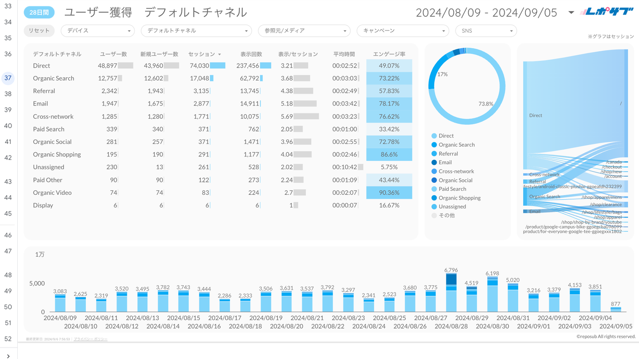Select the Direct row in channel table
The image size is (639, 359).
tap(42, 66)
